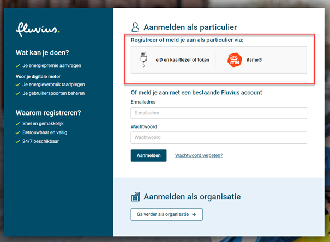Click the checkmark beside Je gebruikerspoorten beheren
Screen dimensions: 330x242
point(18,94)
